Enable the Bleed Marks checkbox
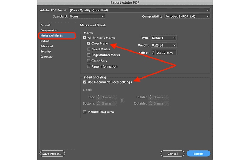The width and height of the screenshot is (249, 160). click(x=89, y=49)
